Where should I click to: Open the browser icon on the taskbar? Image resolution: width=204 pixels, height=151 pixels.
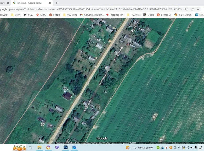tap(48, 147)
